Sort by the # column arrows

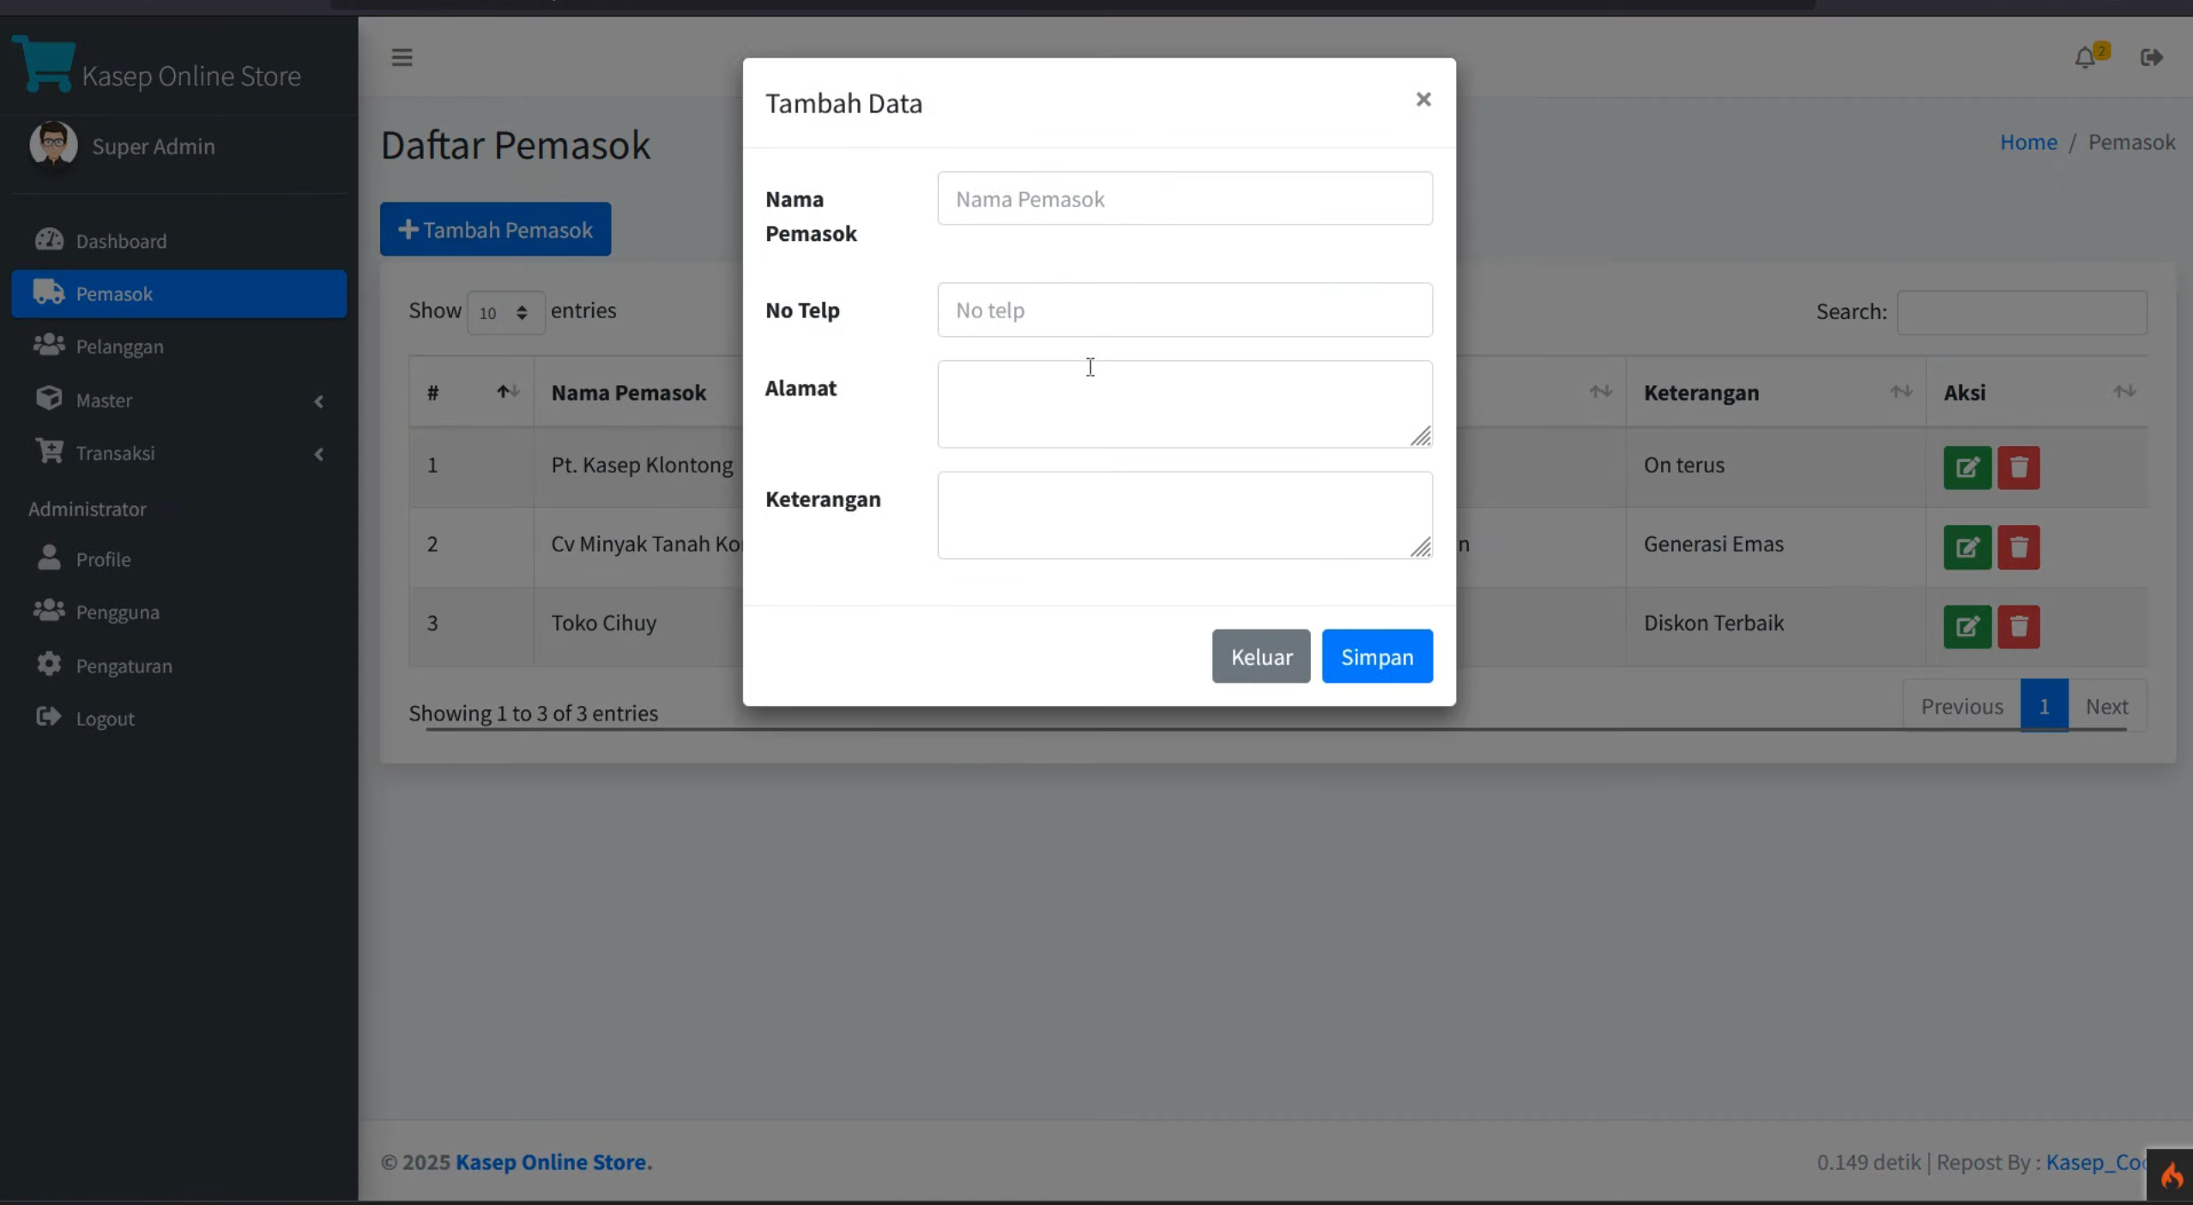point(508,392)
